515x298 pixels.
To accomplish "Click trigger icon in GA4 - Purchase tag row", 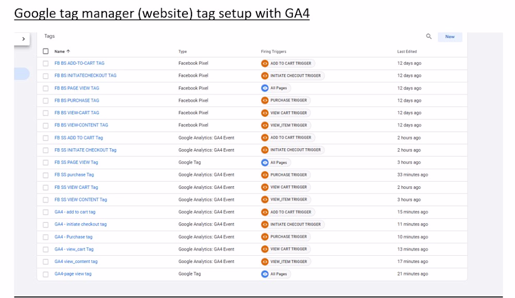I will (265, 237).
